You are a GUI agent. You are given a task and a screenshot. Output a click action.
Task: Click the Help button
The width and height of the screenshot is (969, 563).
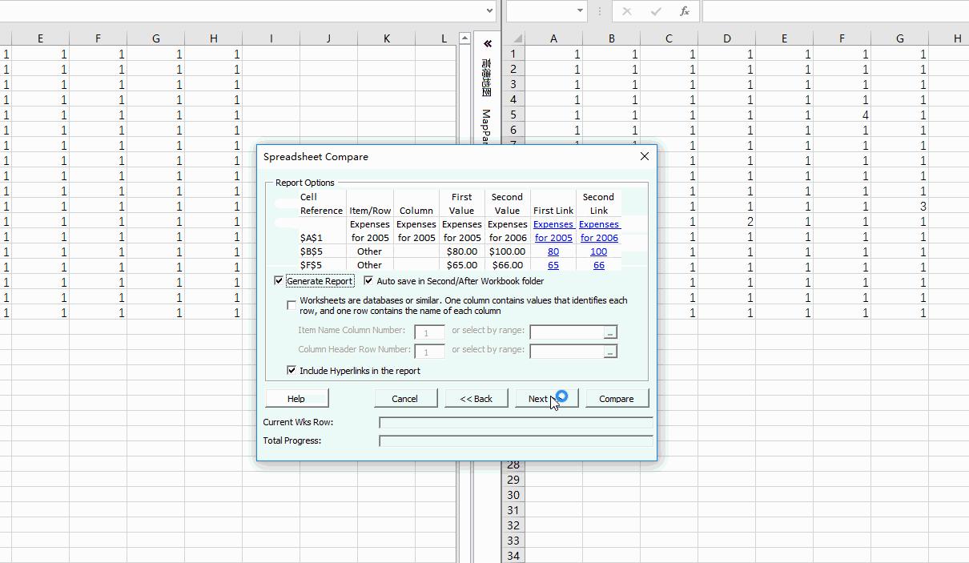click(x=296, y=399)
